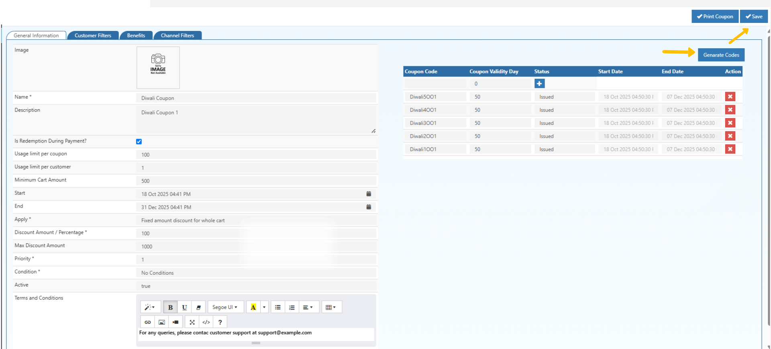Delete coupon Diwali3OO1 with red X
The image size is (771, 349).
tap(730, 123)
